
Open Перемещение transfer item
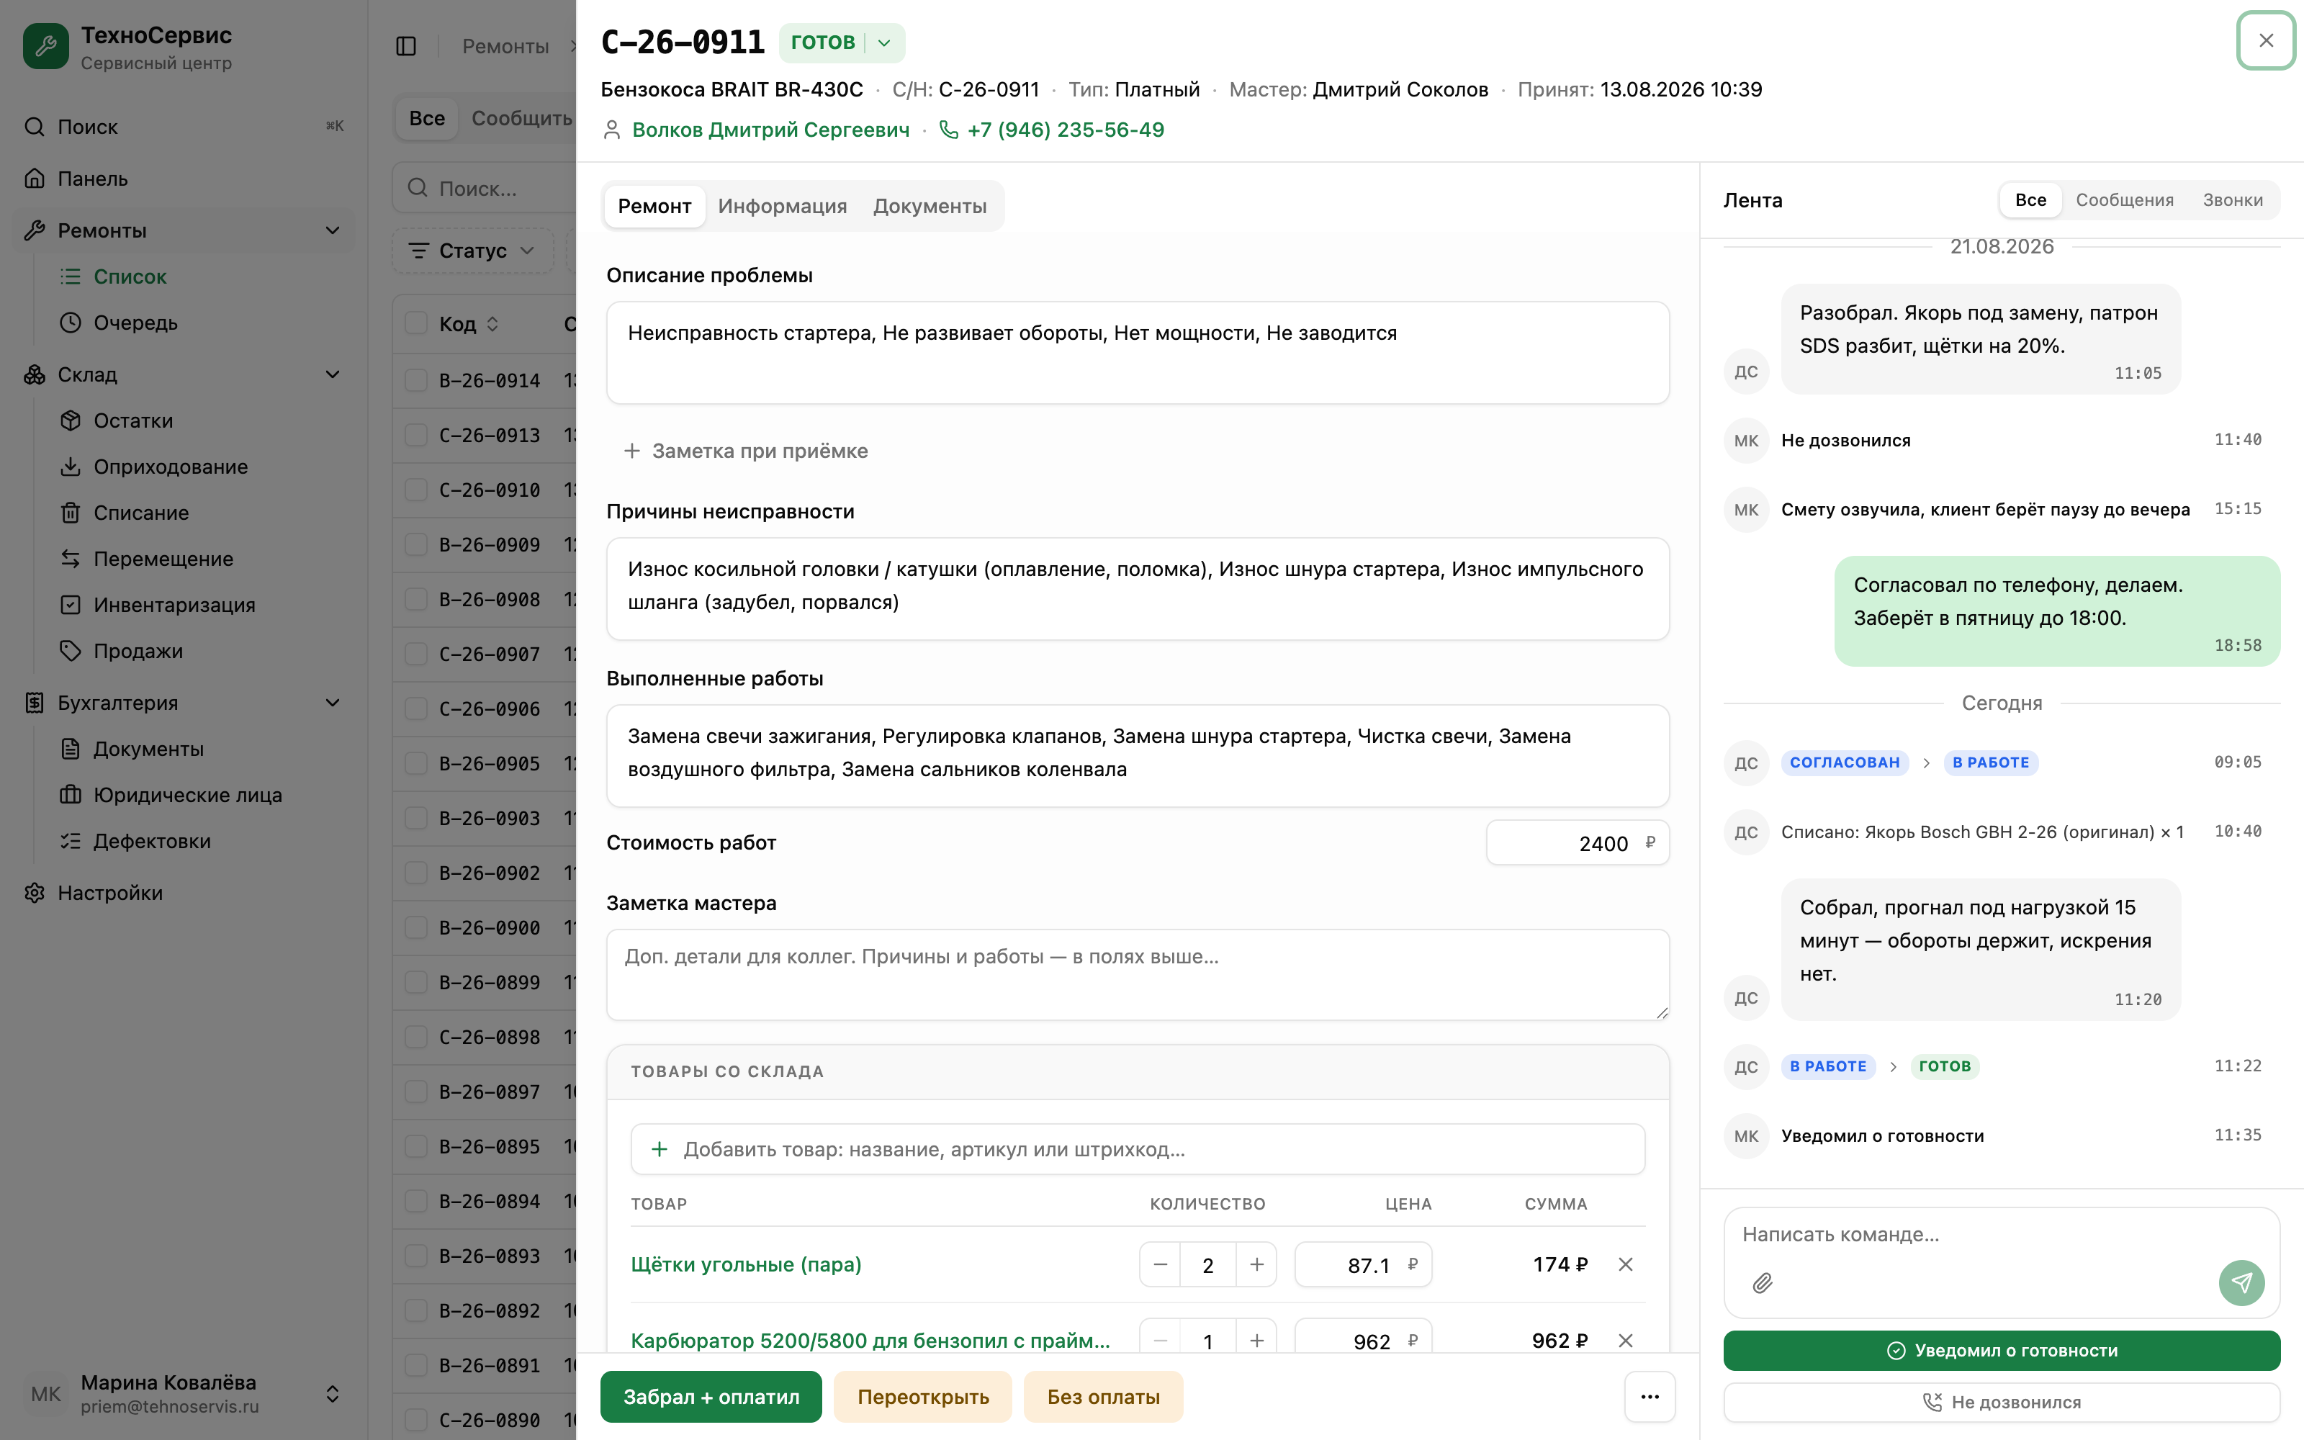[x=202, y=559]
